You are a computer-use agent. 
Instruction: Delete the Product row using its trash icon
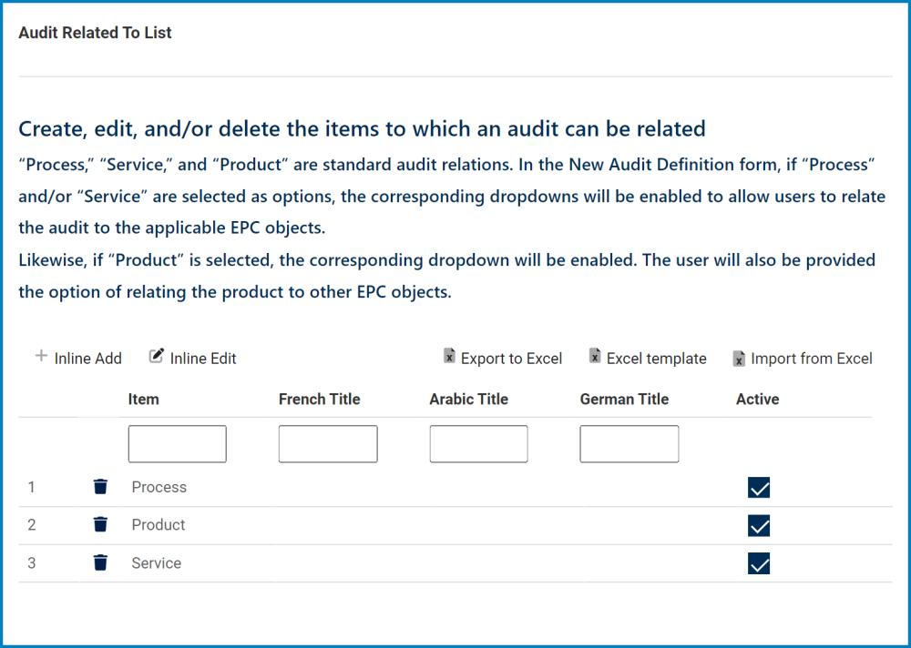[x=100, y=525]
